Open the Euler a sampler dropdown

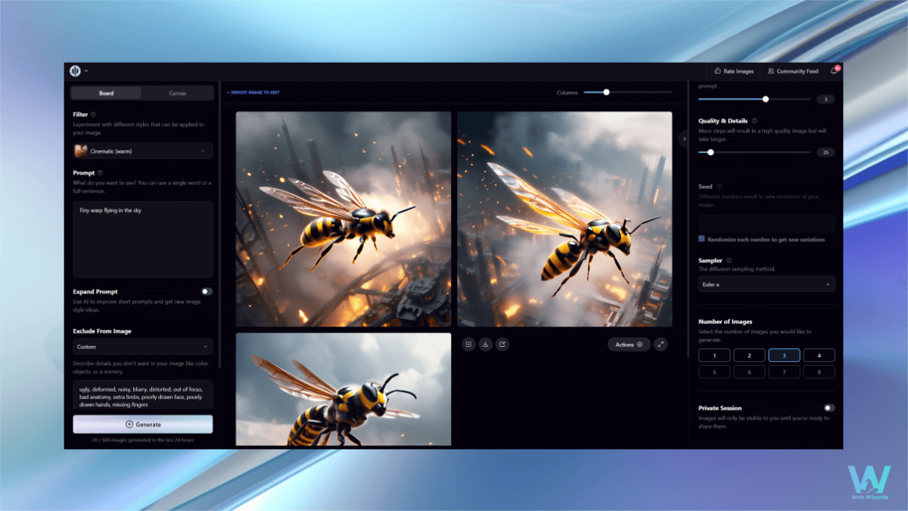coord(767,284)
